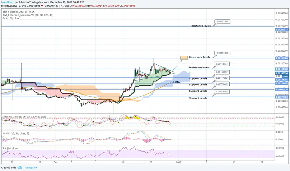Screen dimensions: 290x171
Task: Click the 0.00260000 price axis tick
Action: (282, 39)
